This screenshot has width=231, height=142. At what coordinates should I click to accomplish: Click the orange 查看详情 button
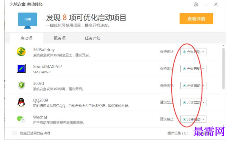pos(196,19)
